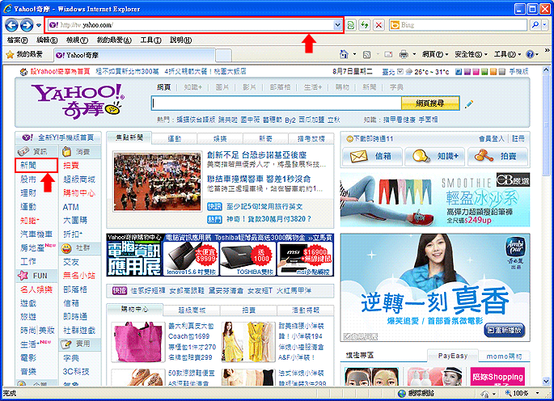The width and height of the screenshot is (554, 401).
Task: Select the 圖片 search tab
Action: tap(222, 87)
